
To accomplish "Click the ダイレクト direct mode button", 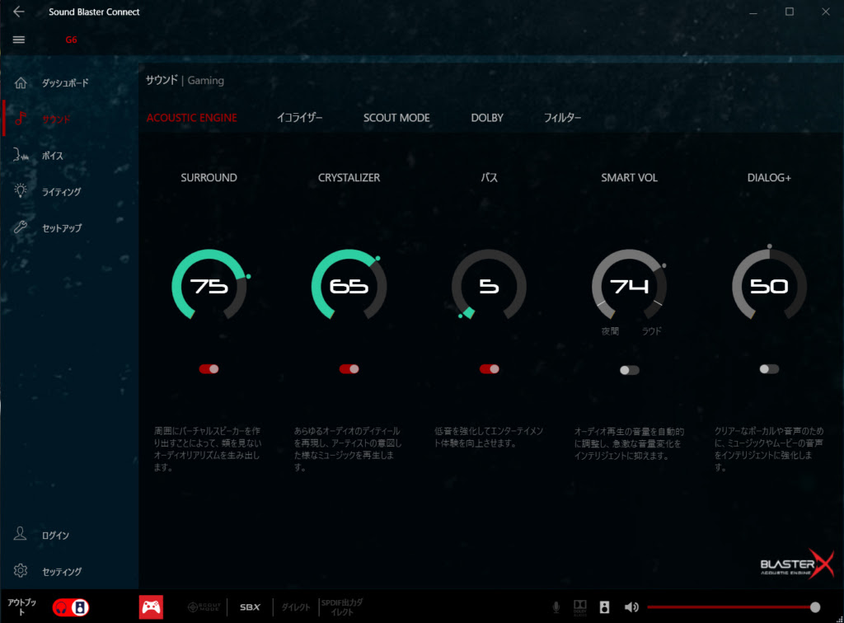I will tap(296, 607).
